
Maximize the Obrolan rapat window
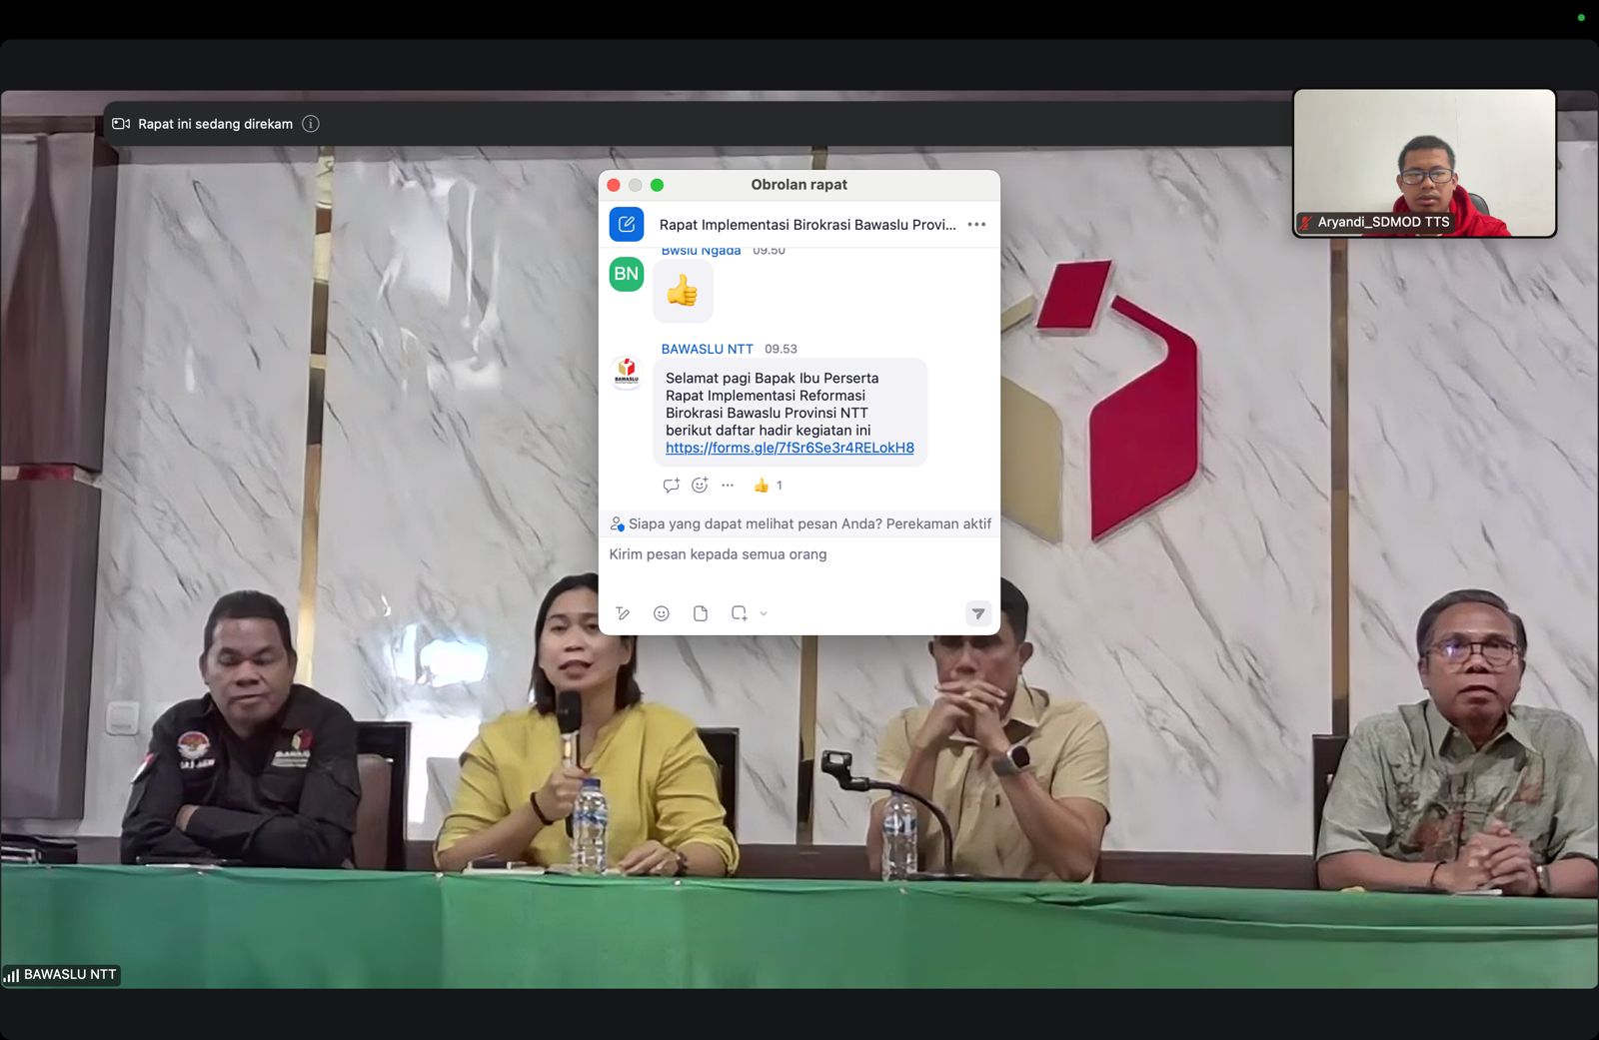pos(657,185)
